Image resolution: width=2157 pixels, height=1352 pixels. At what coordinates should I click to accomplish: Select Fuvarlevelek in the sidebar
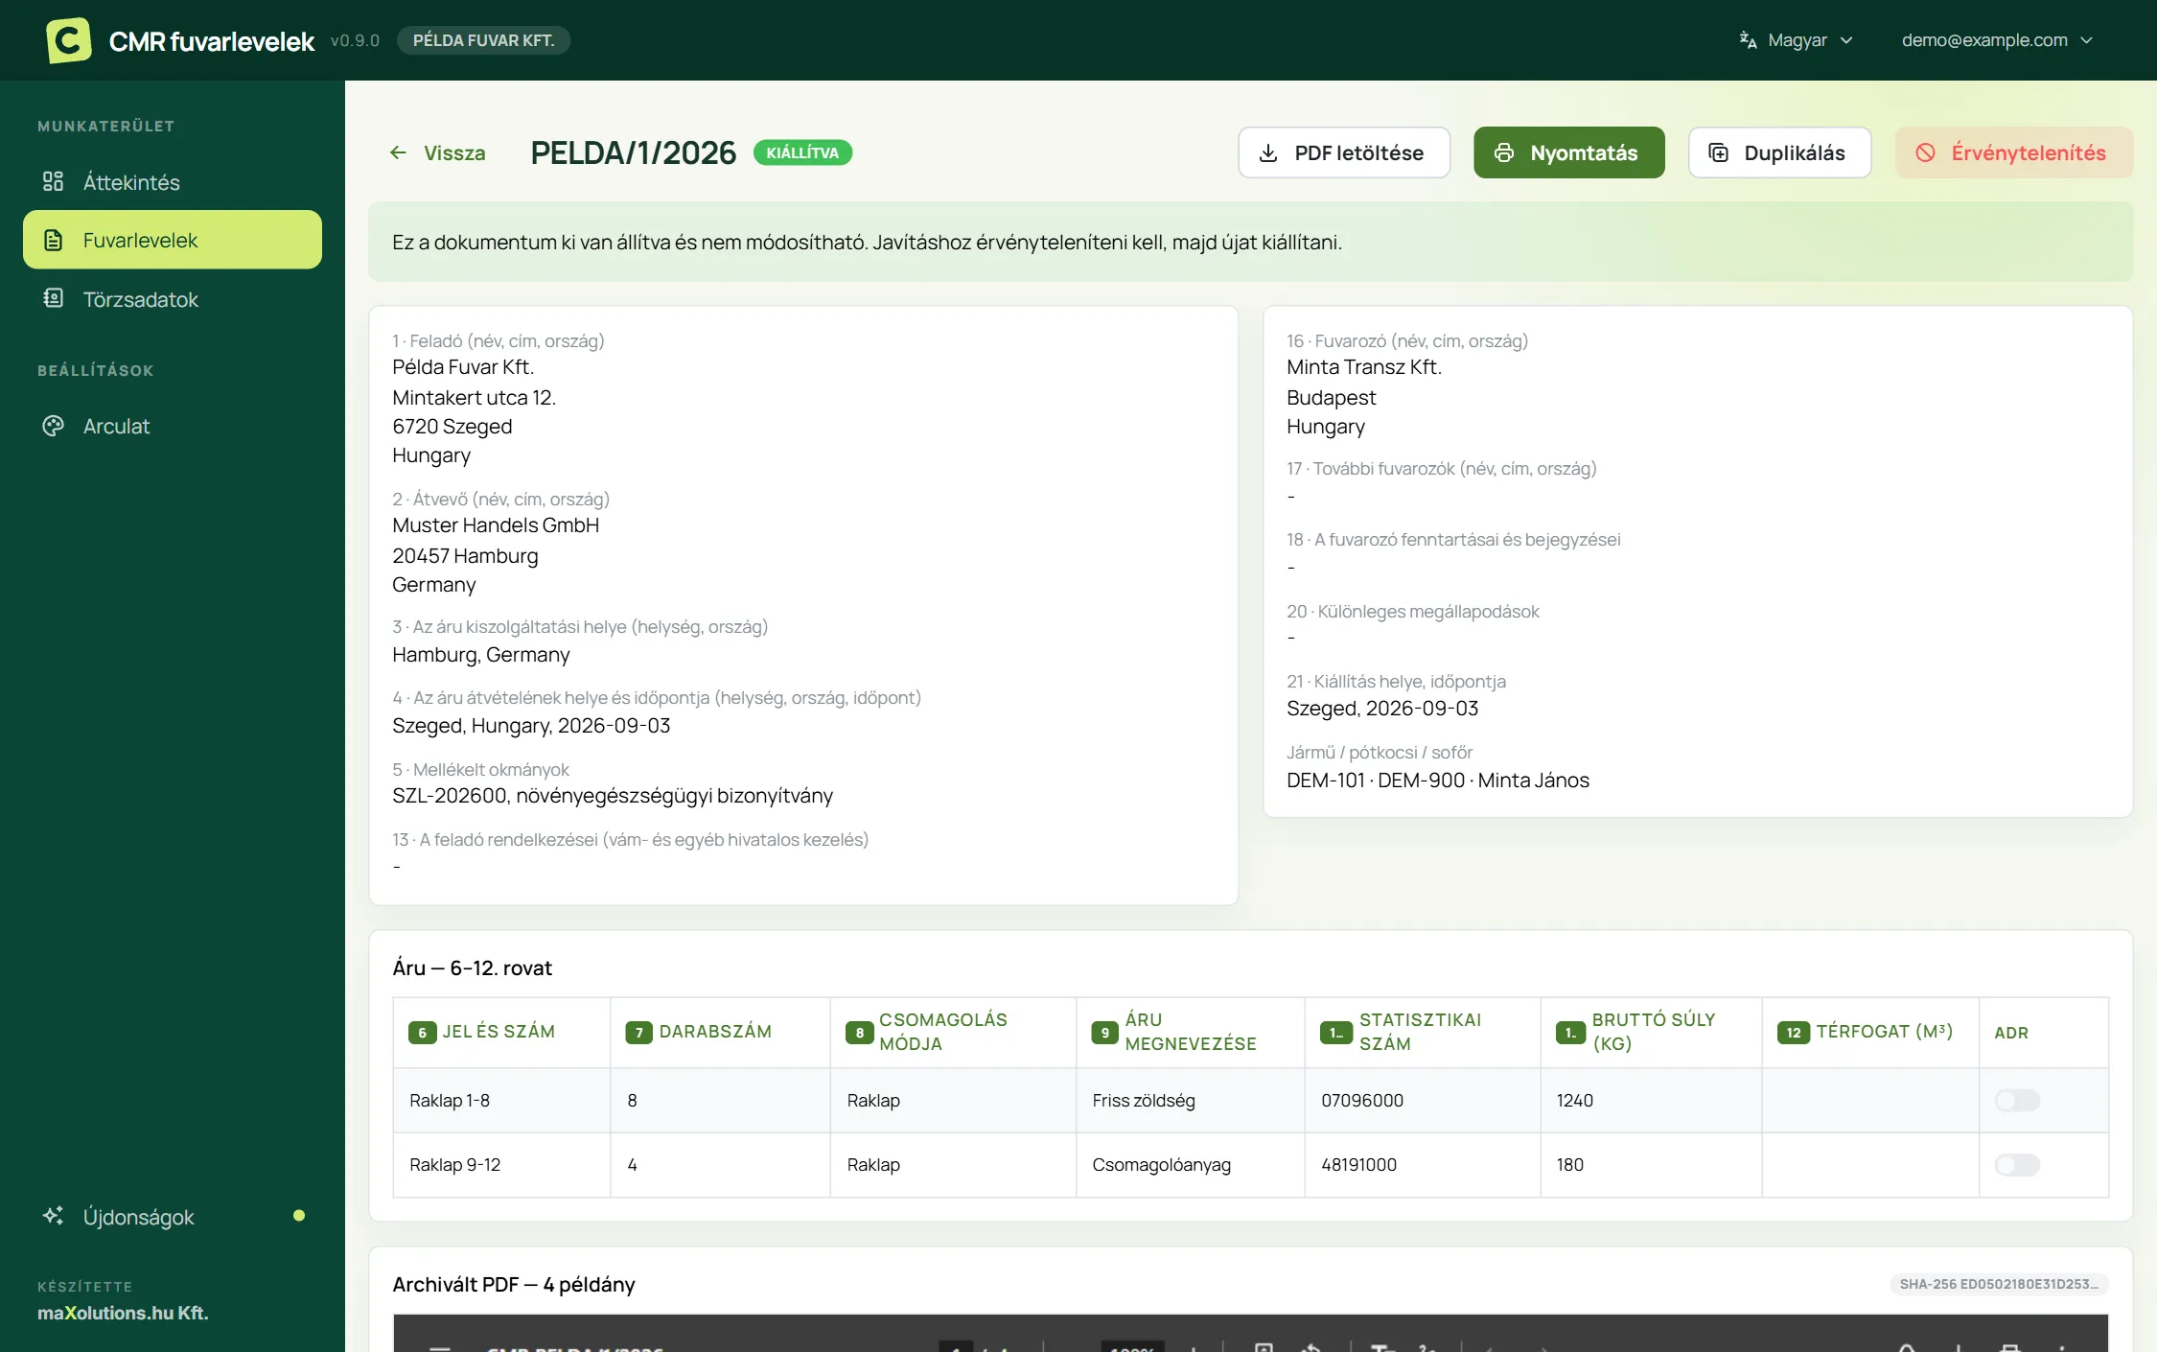[173, 240]
